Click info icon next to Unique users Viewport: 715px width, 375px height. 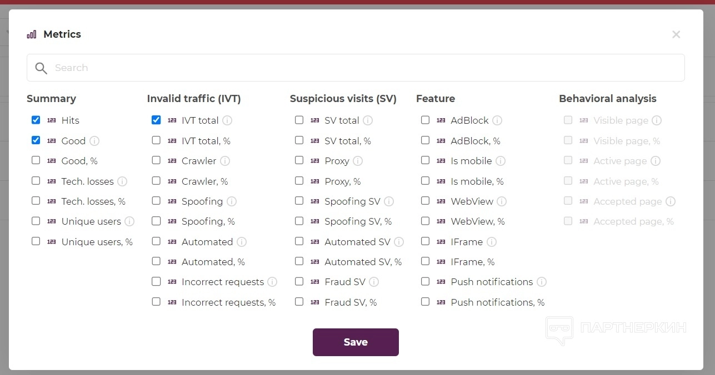point(129,221)
